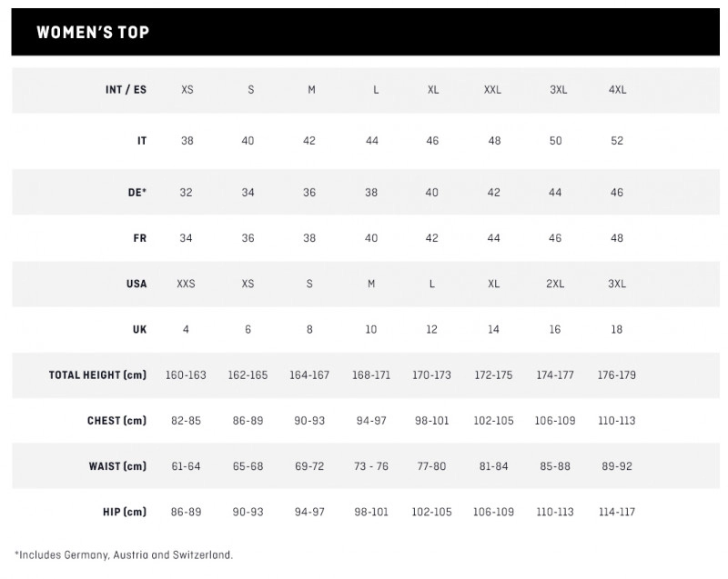
Task: Select the UK row label
Action: coord(138,329)
